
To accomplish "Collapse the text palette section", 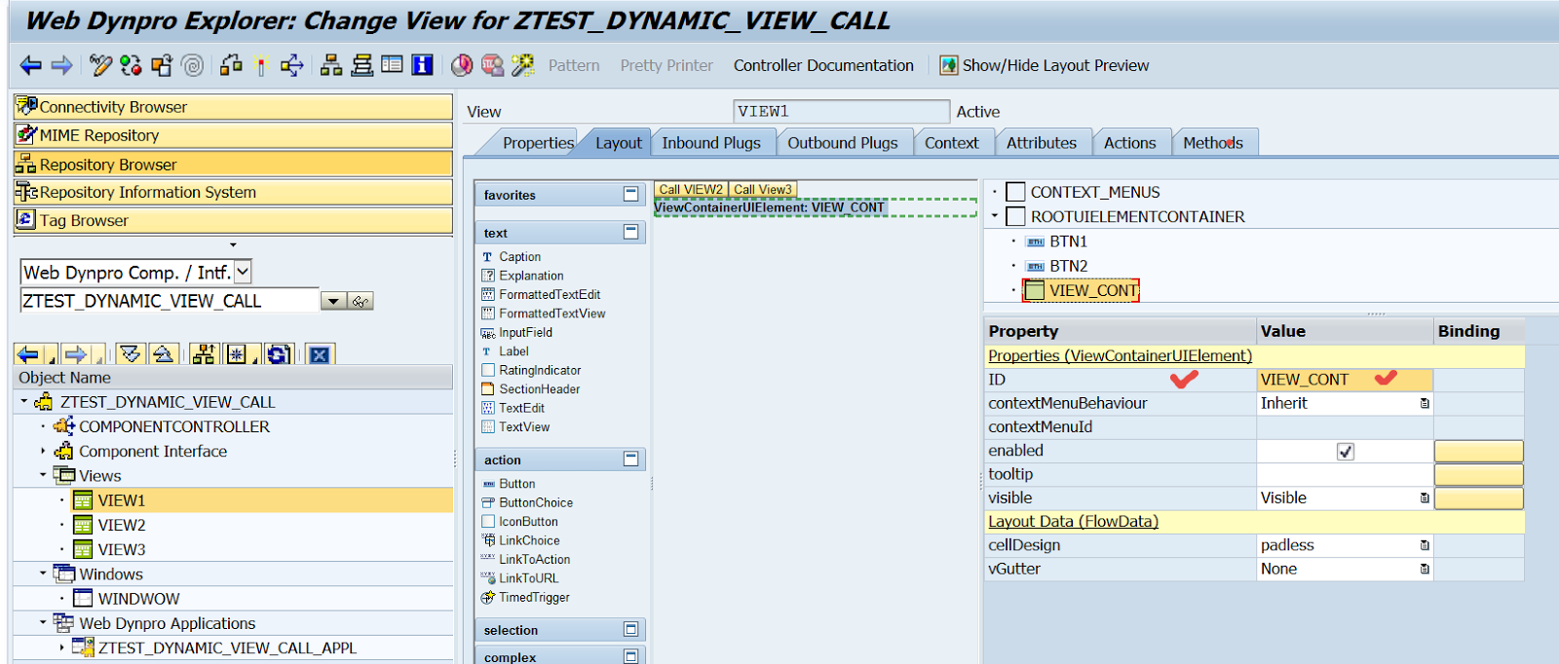I will (x=630, y=232).
